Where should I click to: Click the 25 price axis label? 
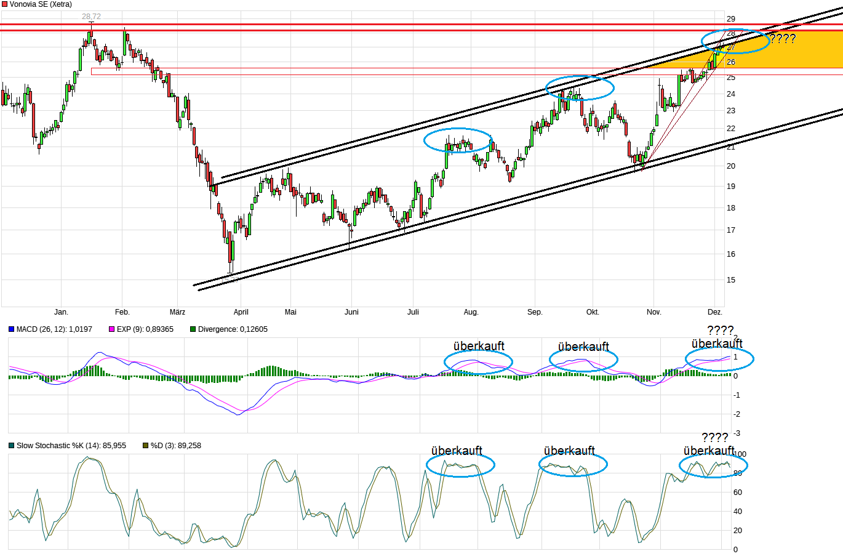tap(730, 77)
